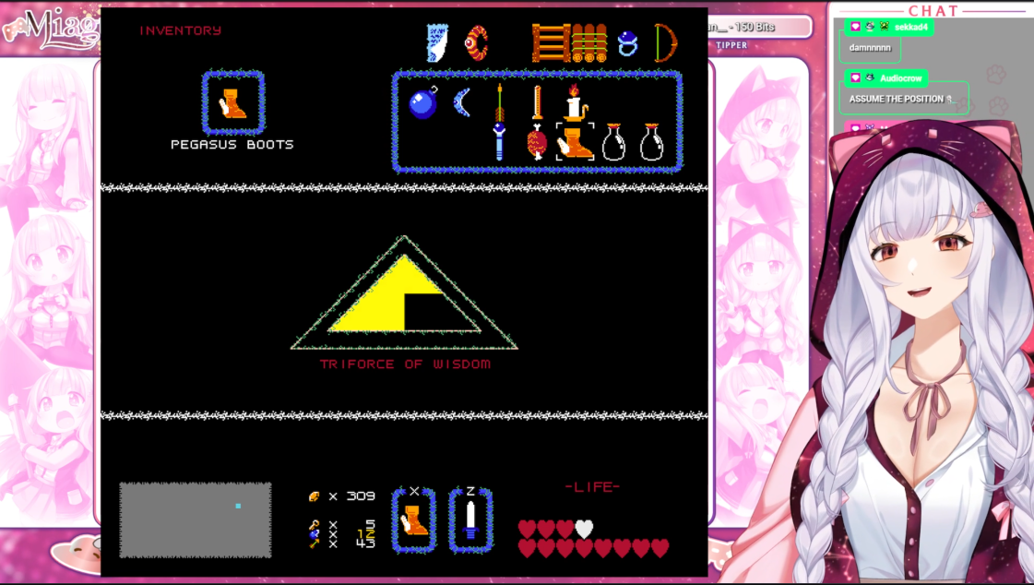
Task: Select the blue map scroll item
Action: tap(437, 42)
